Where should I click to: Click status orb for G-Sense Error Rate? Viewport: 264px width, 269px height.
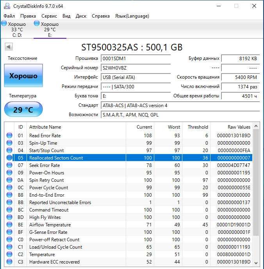[x=9, y=232]
